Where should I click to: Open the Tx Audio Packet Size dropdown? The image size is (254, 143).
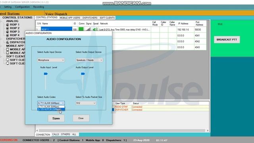86,103
